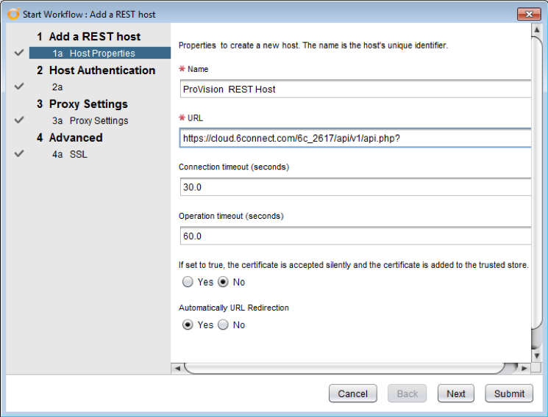Focus the URL text field
Screen dimensions: 548x417
(x=355, y=138)
